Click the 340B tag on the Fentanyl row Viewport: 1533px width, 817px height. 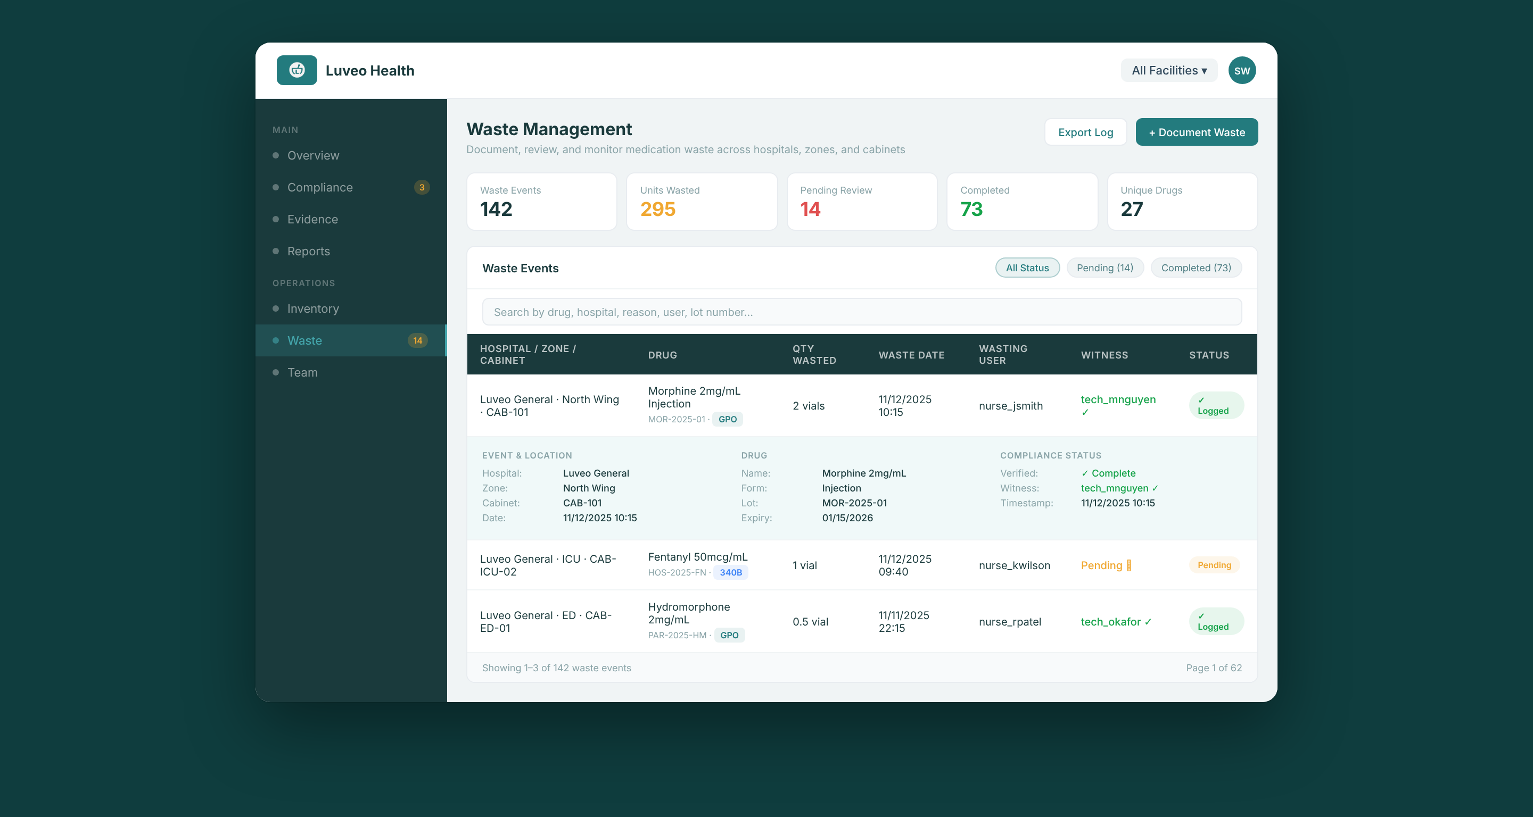point(731,573)
